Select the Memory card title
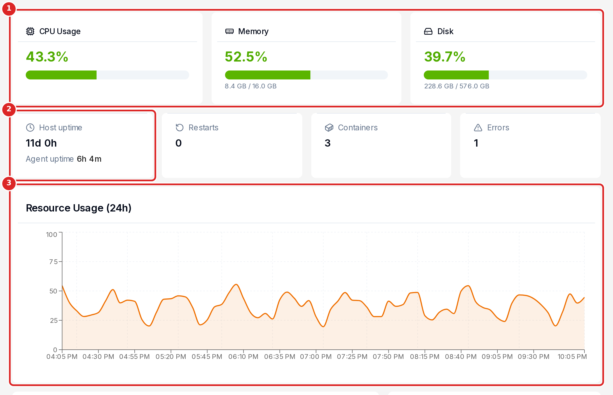Viewport: 613px width, 395px height. coord(253,31)
